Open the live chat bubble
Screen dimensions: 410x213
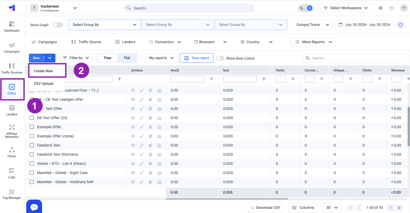(34, 207)
